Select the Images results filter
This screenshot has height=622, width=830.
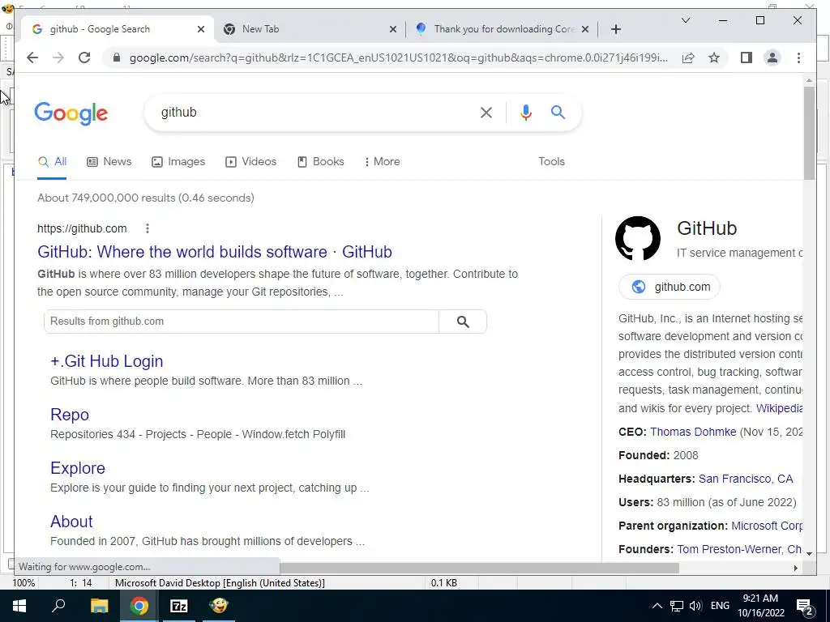click(x=178, y=162)
